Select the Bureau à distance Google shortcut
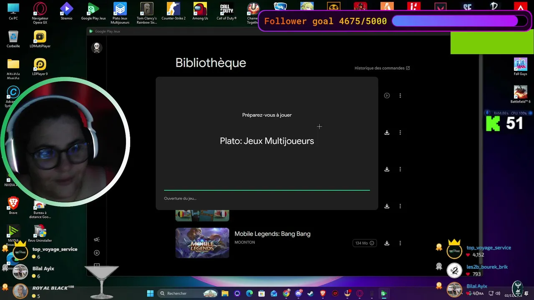The image size is (534, 300). 40,209
